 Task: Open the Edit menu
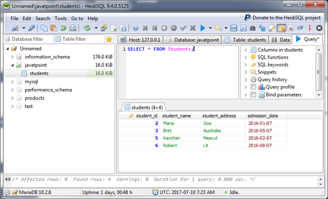27,18
